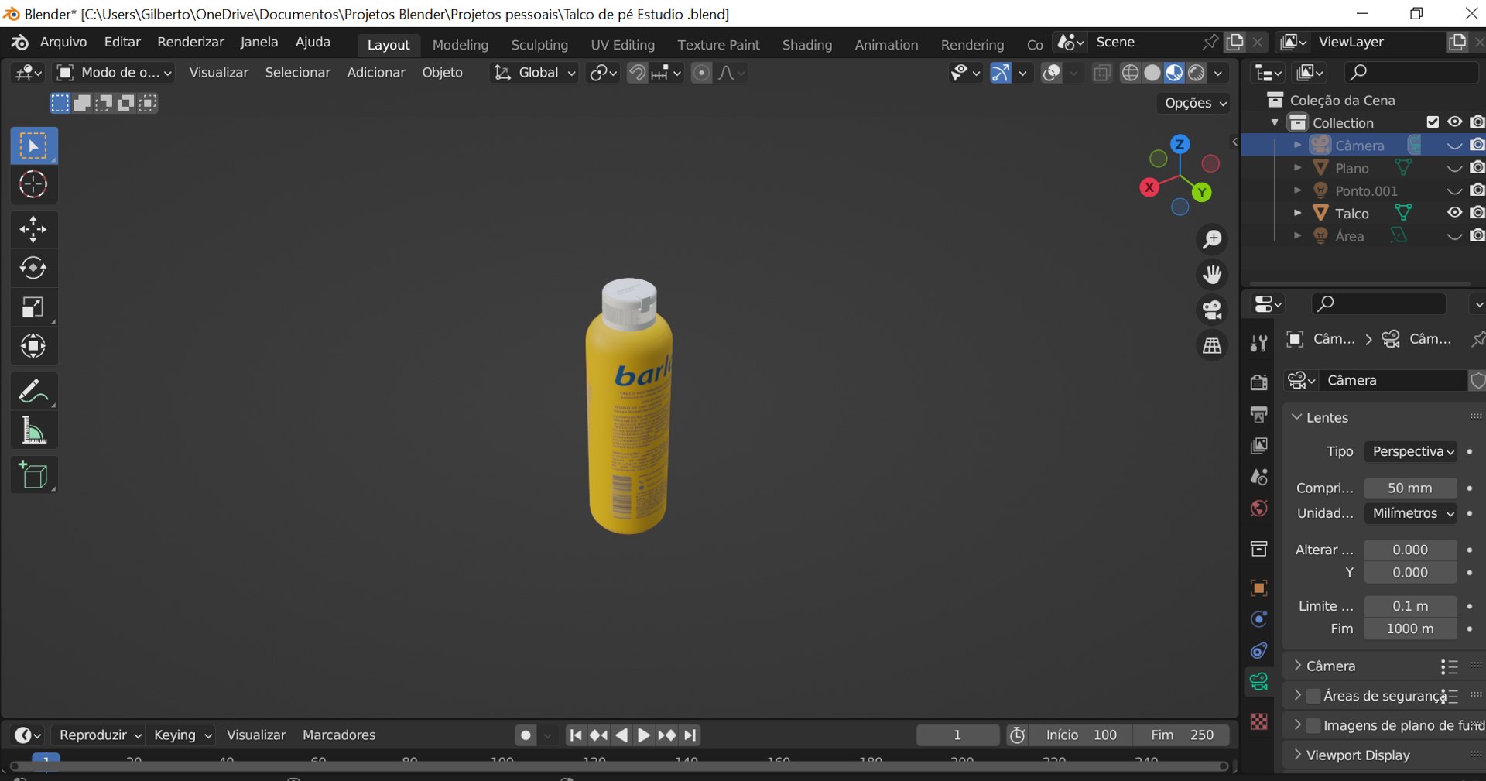Click the Fim 1000 m clip field

coord(1410,629)
